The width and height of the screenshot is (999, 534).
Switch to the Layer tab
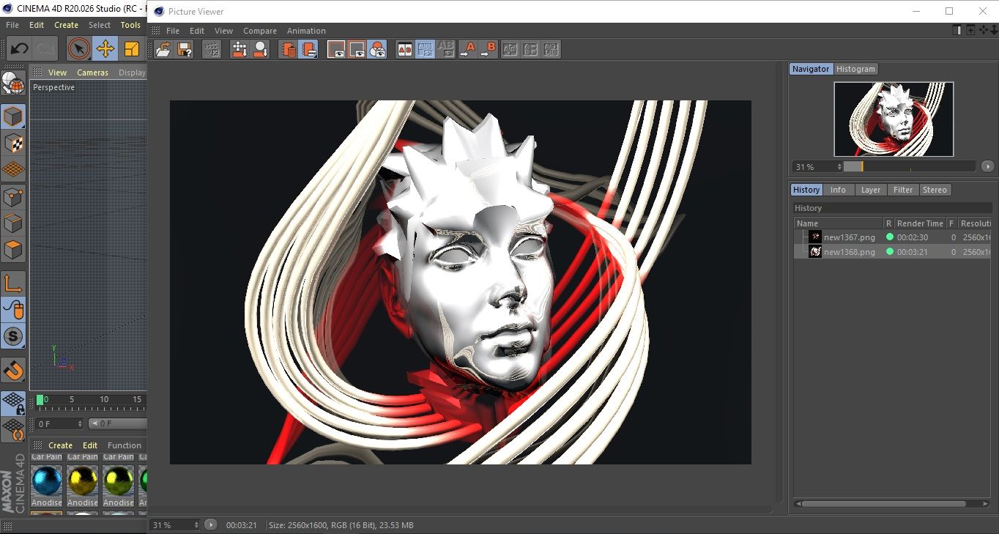point(871,190)
